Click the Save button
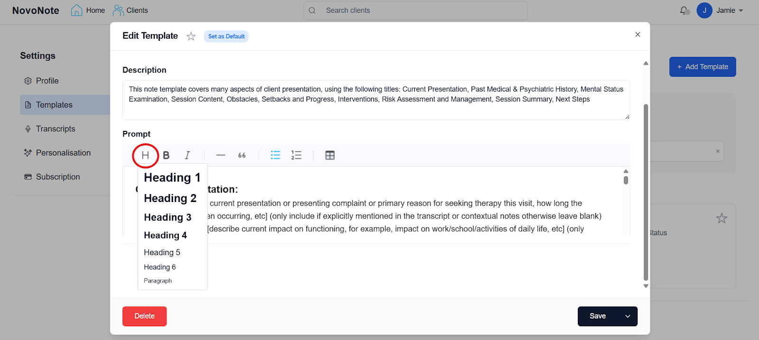 [598, 316]
